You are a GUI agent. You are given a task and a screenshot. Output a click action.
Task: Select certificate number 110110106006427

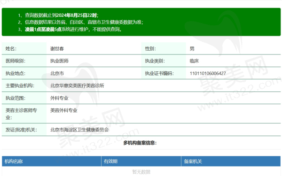(208, 73)
